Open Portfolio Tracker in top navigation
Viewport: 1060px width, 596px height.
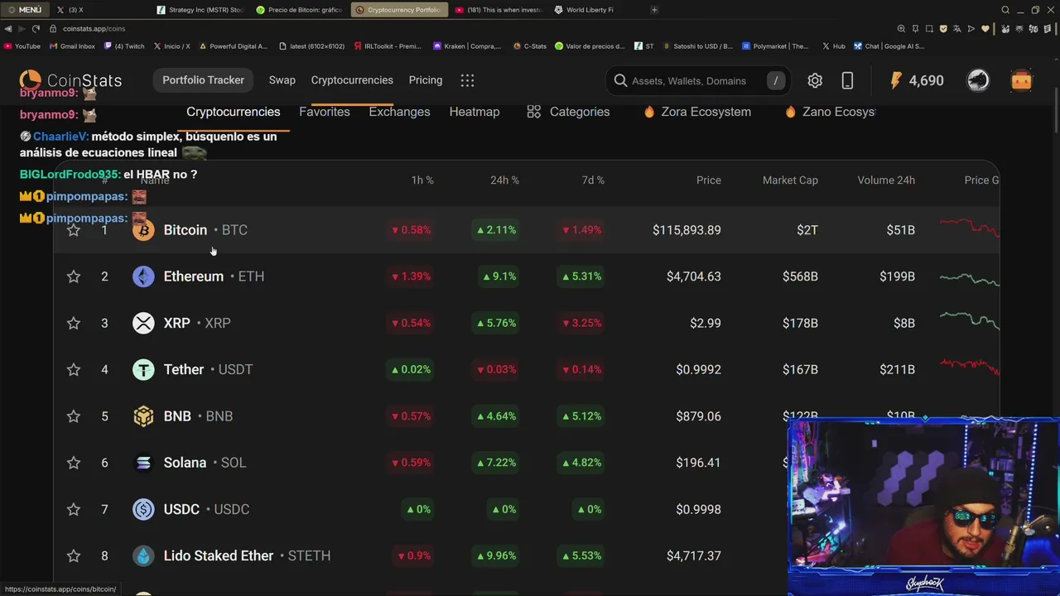click(x=203, y=80)
